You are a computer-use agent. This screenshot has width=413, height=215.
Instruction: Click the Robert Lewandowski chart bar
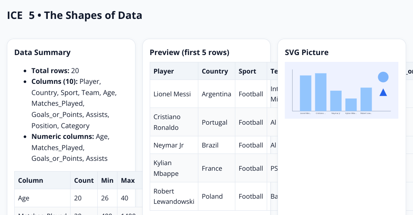click(366, 99)
